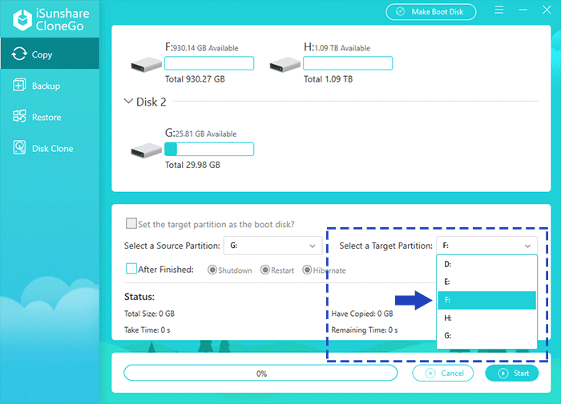Click 'Have Copied: 0 GB' status text
This screenshot has height=404, width=561.
(362, 314)
